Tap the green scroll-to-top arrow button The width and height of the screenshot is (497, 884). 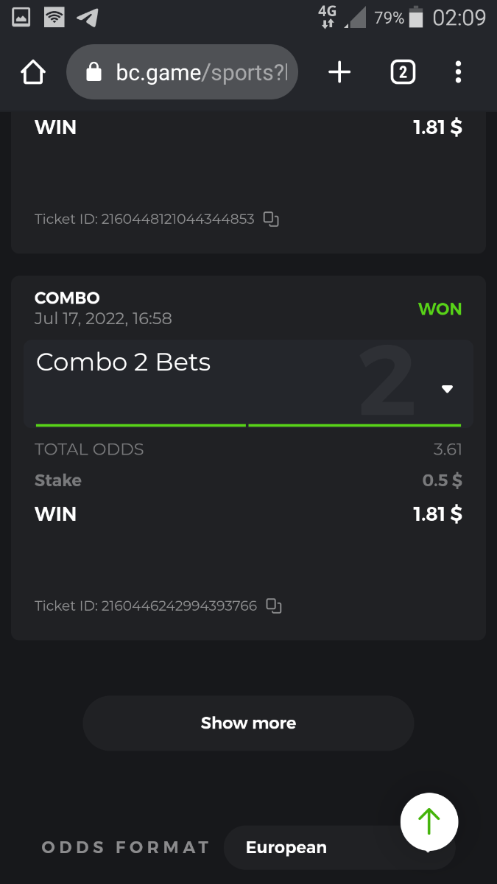(x=429, y=821)
